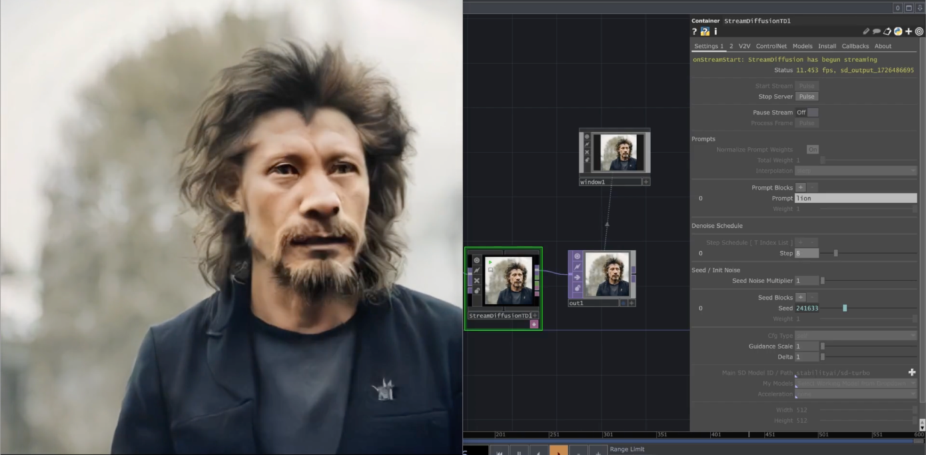926x455 pixels.
Task: Open the operator comment speech bubble icon
Action: [877, 31]
